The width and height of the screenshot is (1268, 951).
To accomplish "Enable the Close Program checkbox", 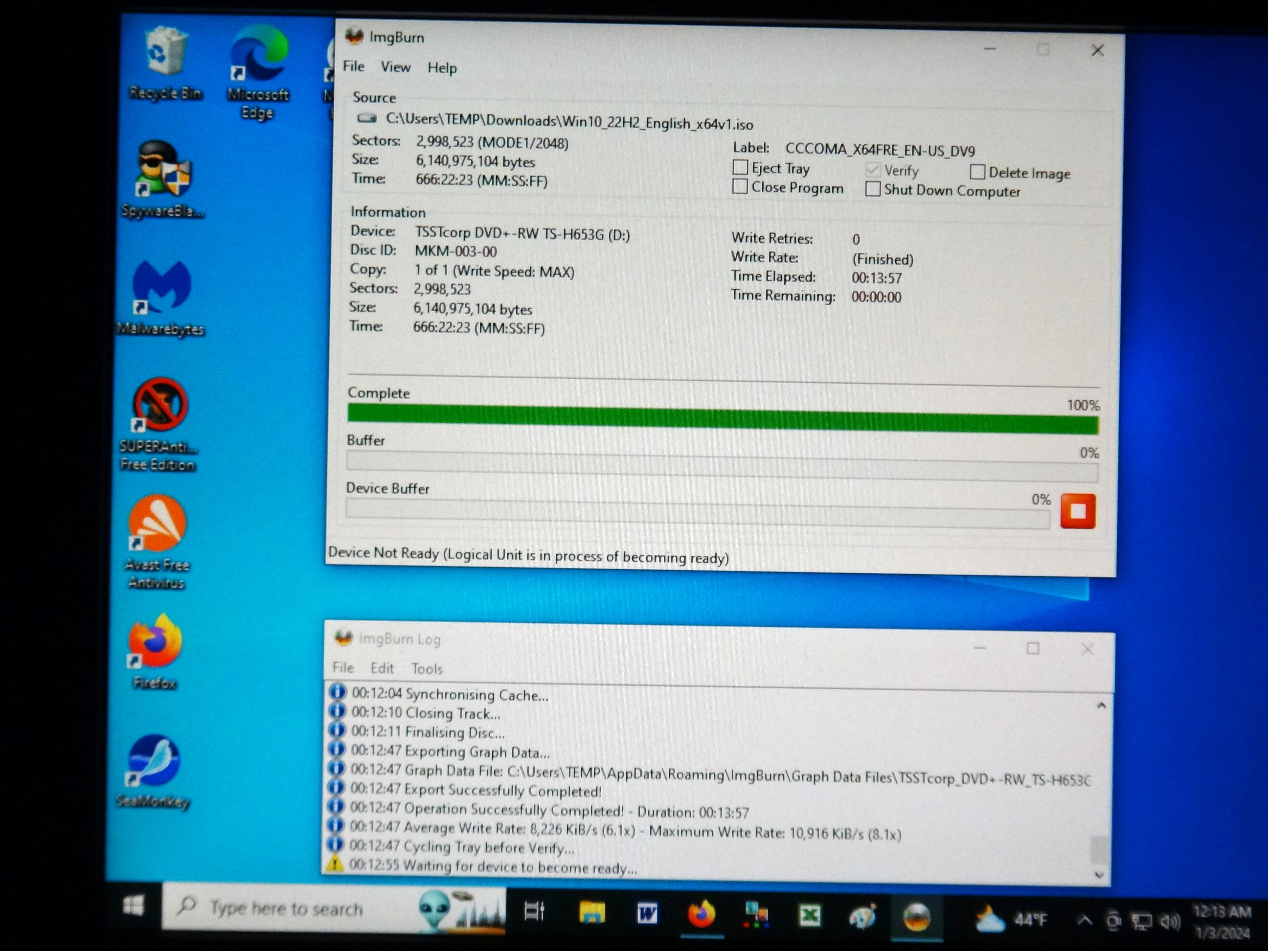I will [740, 186].
